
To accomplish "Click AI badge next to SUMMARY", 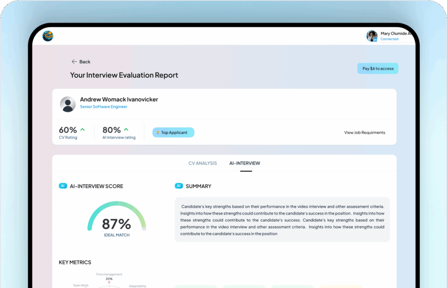I will pyautogui.click(x=179, y=186).
